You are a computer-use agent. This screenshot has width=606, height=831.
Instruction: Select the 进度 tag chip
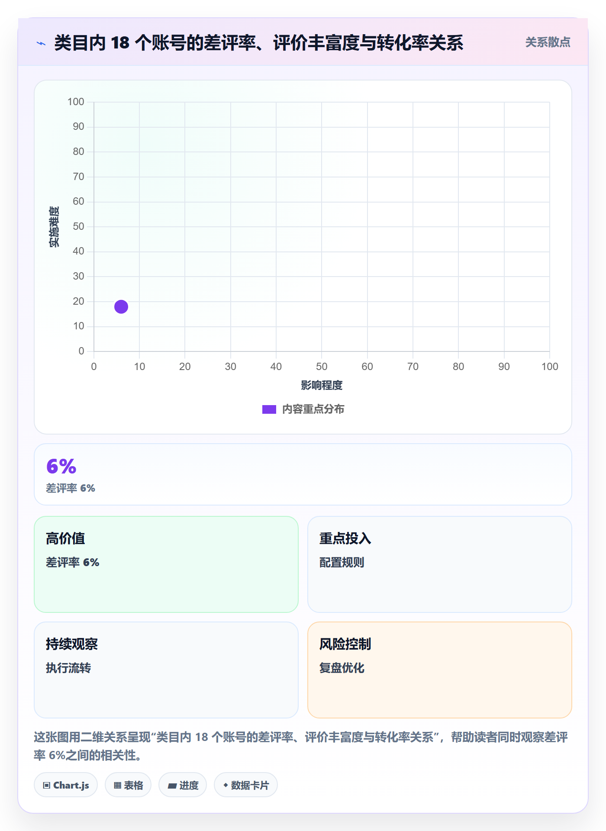[x=183, y=785]
